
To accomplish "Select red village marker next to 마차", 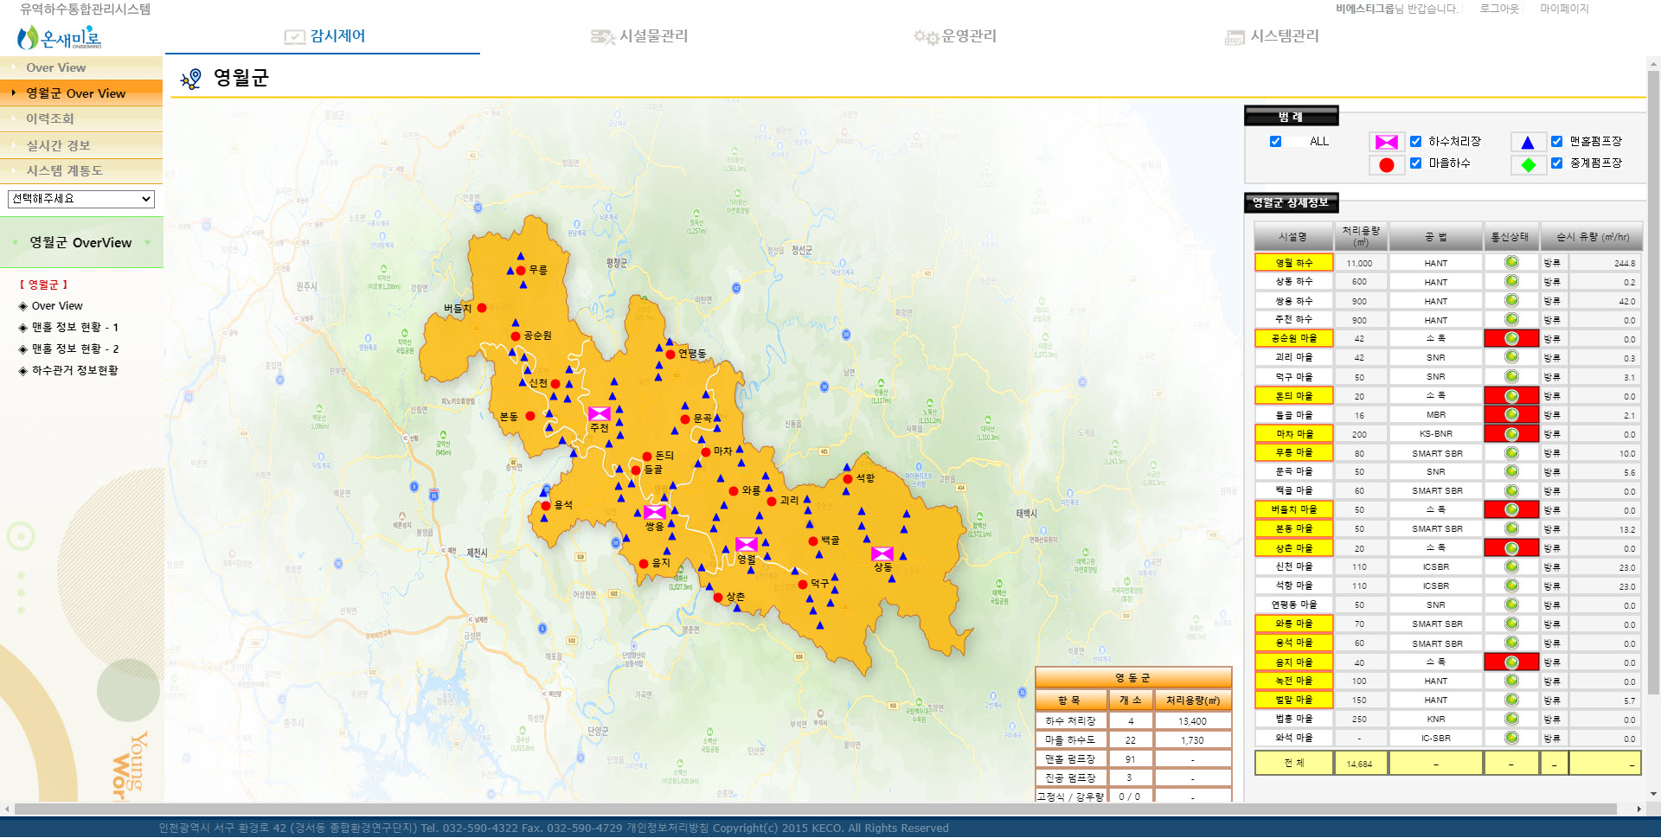I will tap(706, 452).
